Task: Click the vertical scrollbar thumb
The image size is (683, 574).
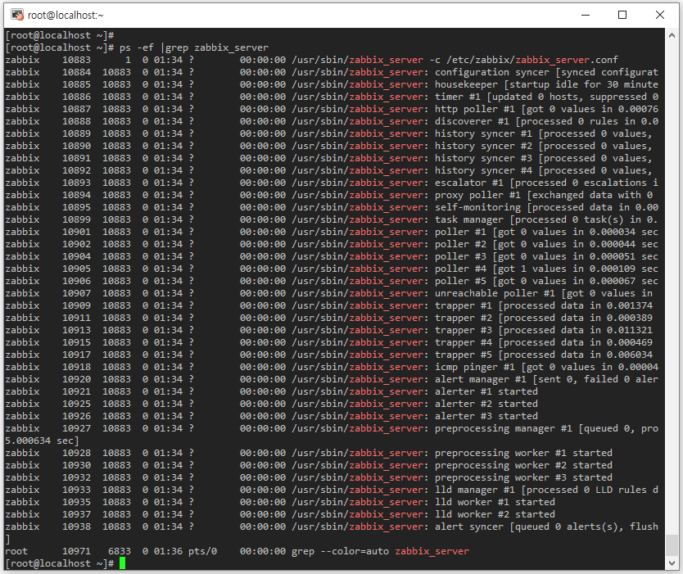Action: tap(672, 545)
